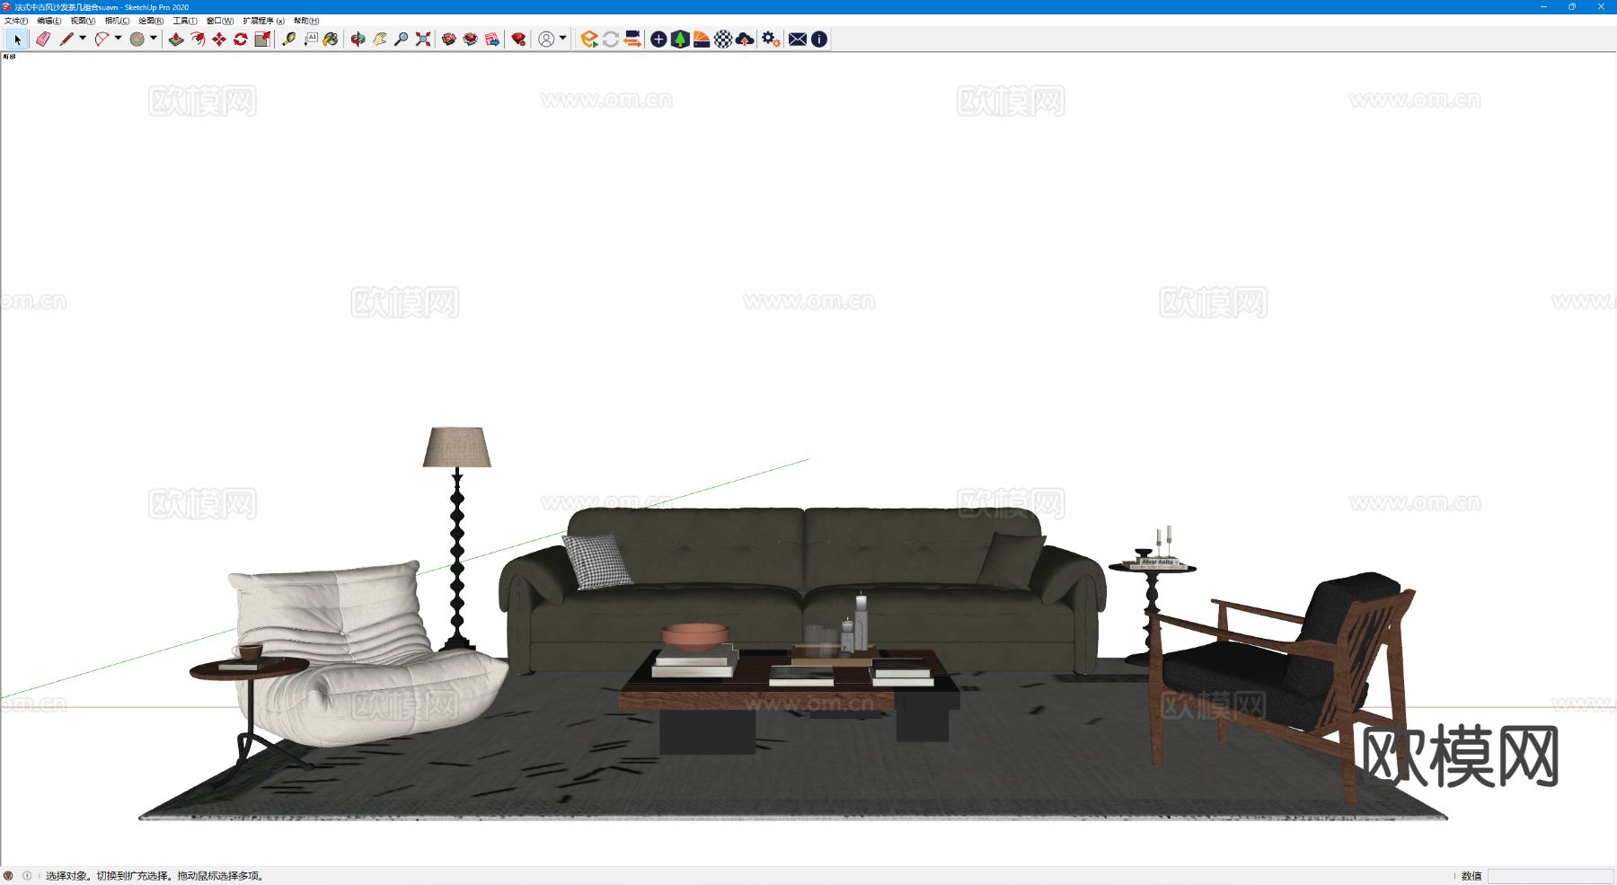Expand the Line tool dropdown arrow
This screenshot has height=885, width=1617.
tap(83, 39)
